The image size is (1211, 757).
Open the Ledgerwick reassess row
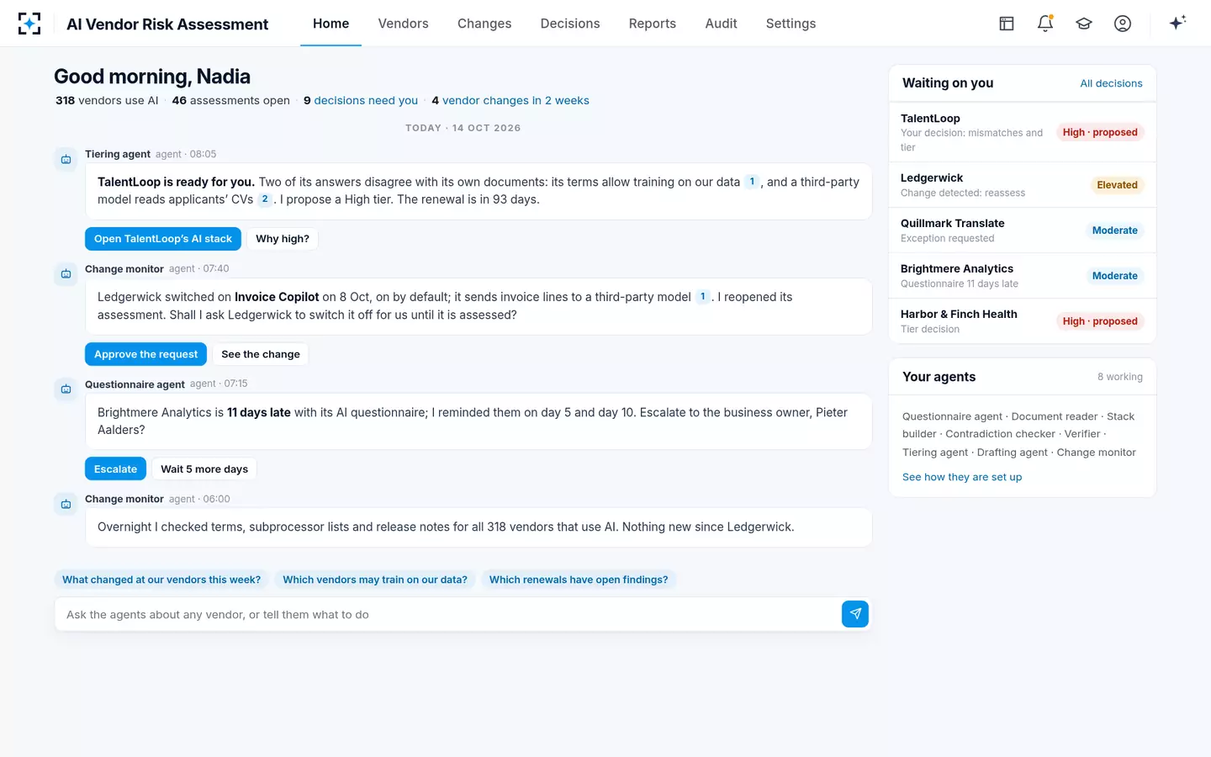1022,185
